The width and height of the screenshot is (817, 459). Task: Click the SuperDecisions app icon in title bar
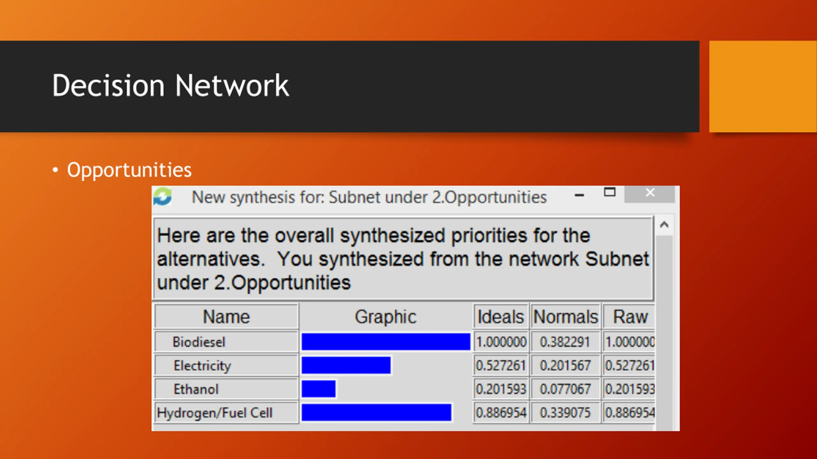pyautogui.click(x=163, y=196)
